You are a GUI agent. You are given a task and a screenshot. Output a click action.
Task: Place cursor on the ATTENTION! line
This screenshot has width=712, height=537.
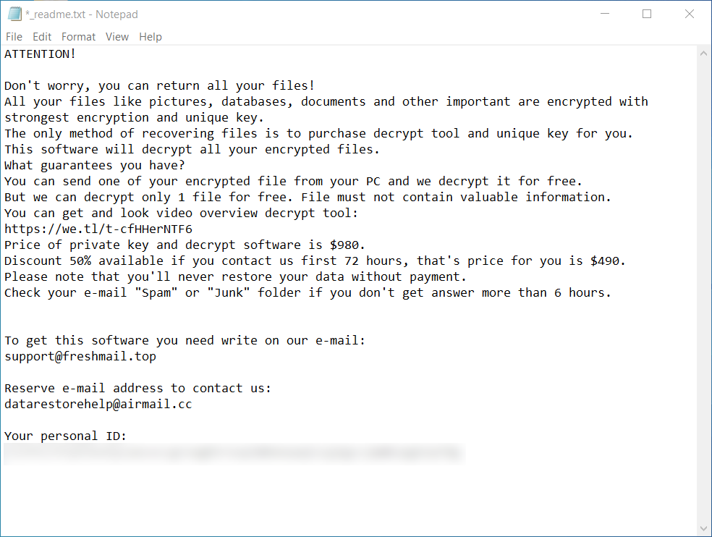(41, 54)
